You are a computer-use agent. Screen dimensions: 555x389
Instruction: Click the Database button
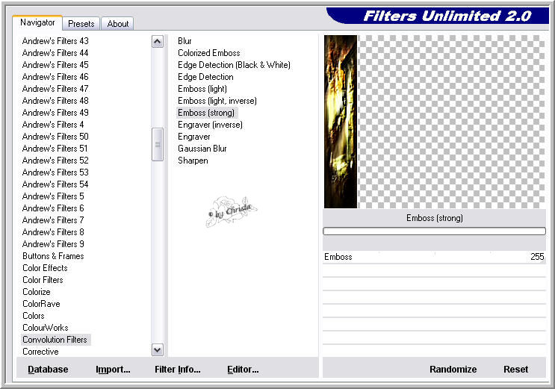pos(48,369)
